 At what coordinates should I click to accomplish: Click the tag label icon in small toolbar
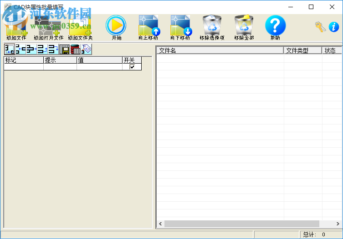87,49
